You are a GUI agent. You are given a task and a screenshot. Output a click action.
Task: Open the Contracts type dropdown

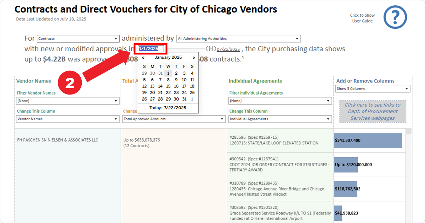click(78, 39)
